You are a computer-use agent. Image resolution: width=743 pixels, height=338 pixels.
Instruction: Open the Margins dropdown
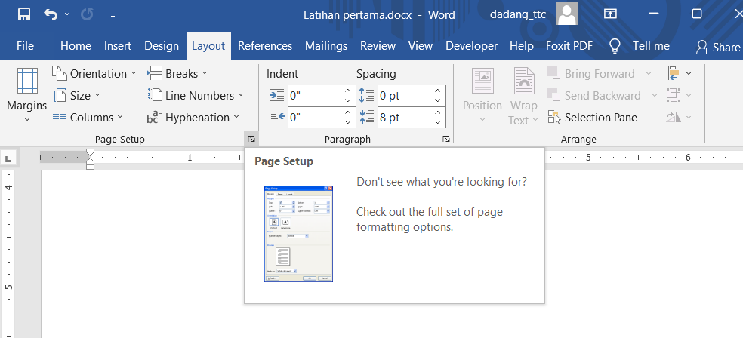point(27,96)
